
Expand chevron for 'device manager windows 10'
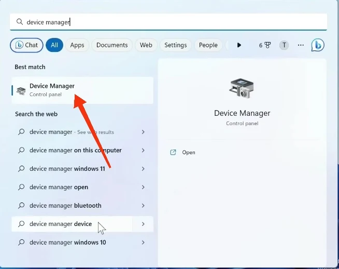point(143,243)
